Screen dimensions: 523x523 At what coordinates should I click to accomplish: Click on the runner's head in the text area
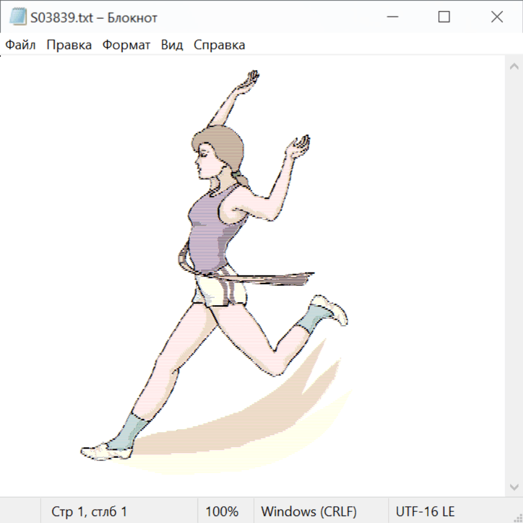tap(218, 151)
